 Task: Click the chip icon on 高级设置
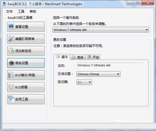(x=11, y=63)
